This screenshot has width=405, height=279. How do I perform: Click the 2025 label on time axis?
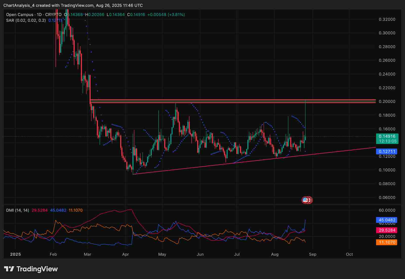click(x=15, y=254)
